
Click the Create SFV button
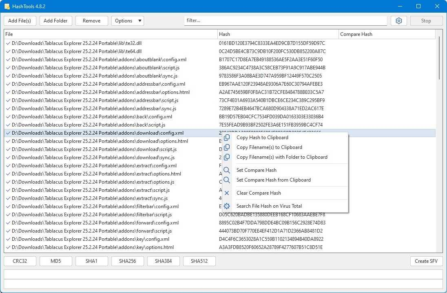point(426,261)
